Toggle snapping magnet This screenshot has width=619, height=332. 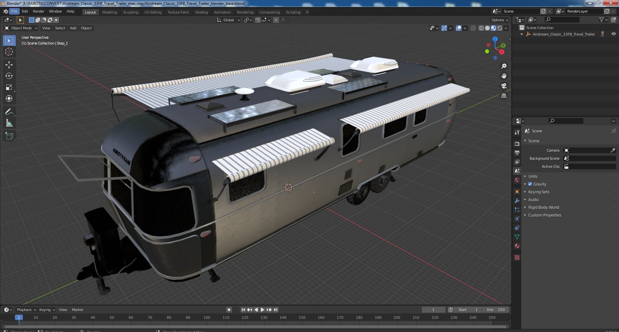coord(257,20)
